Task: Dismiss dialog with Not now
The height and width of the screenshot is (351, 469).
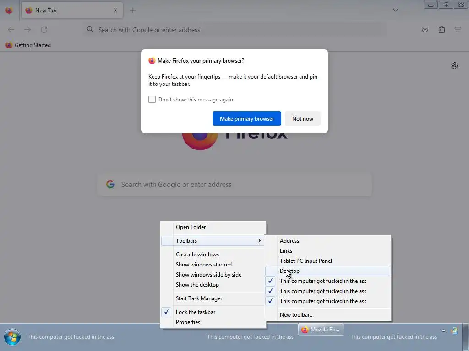Action: tap(303, 118)
